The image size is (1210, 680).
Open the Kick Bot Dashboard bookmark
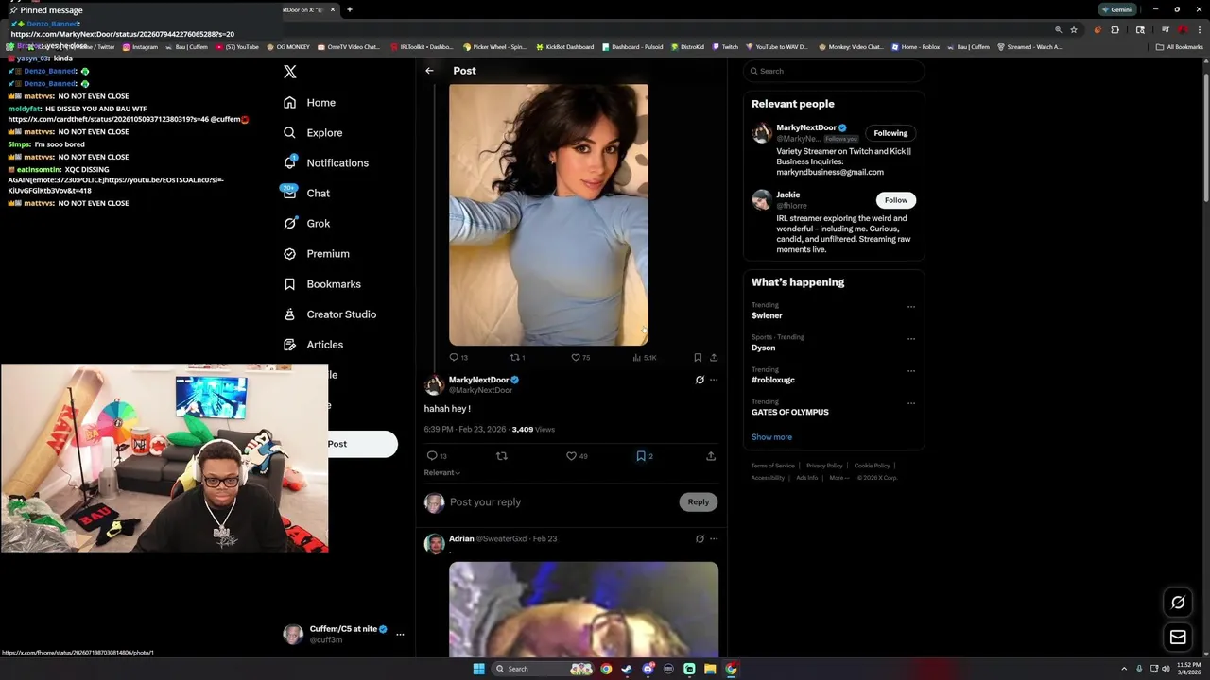[x=564, y=46]
